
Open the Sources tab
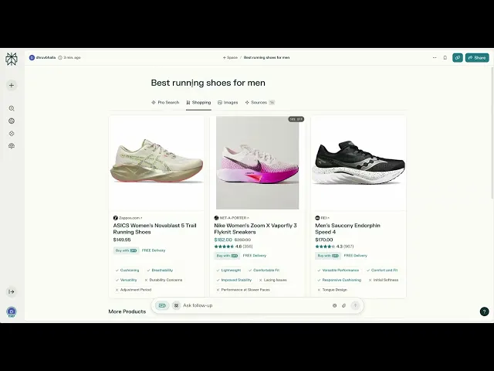point(260,103)
